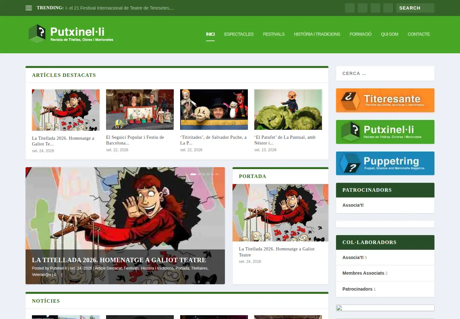Select the active first slide indicator dot
Screen dimensions: 460x319
[x=193, y=174]
